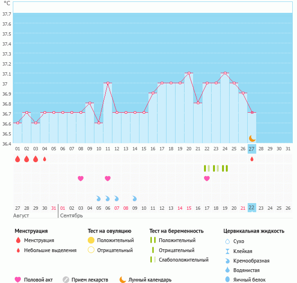Select the intercourse heart on cycle day 22
Screen dimensions: 297x283
[207, 178]
